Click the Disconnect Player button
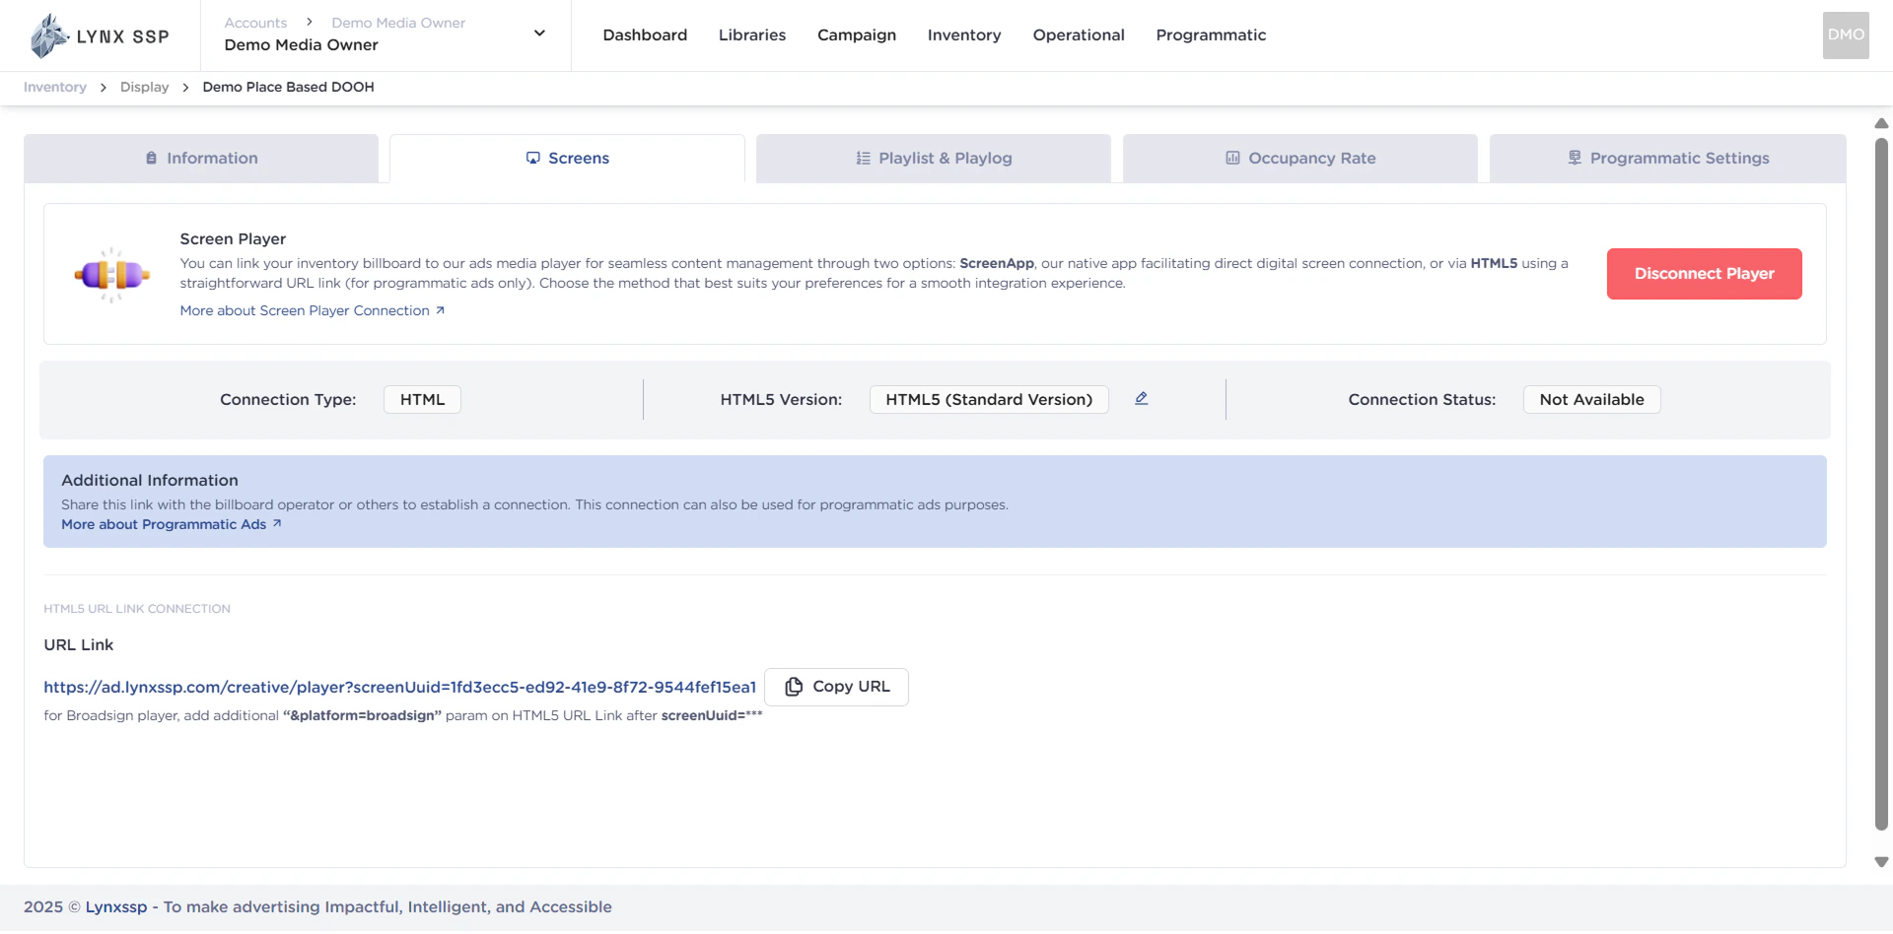This screenshot has width=1893, height=934. point(1704,274)
